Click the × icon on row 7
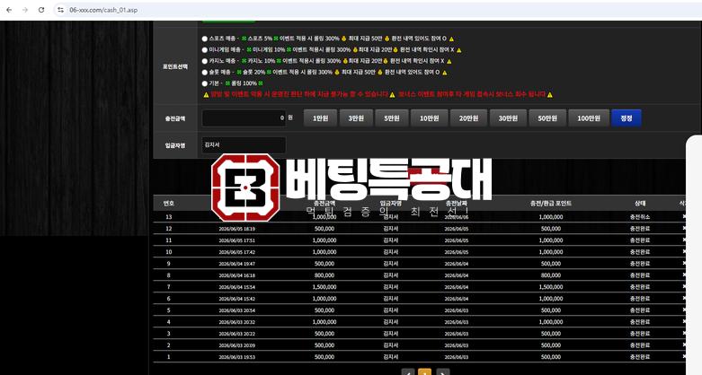This screenshot has height=375, width=702. click(684, 286)
